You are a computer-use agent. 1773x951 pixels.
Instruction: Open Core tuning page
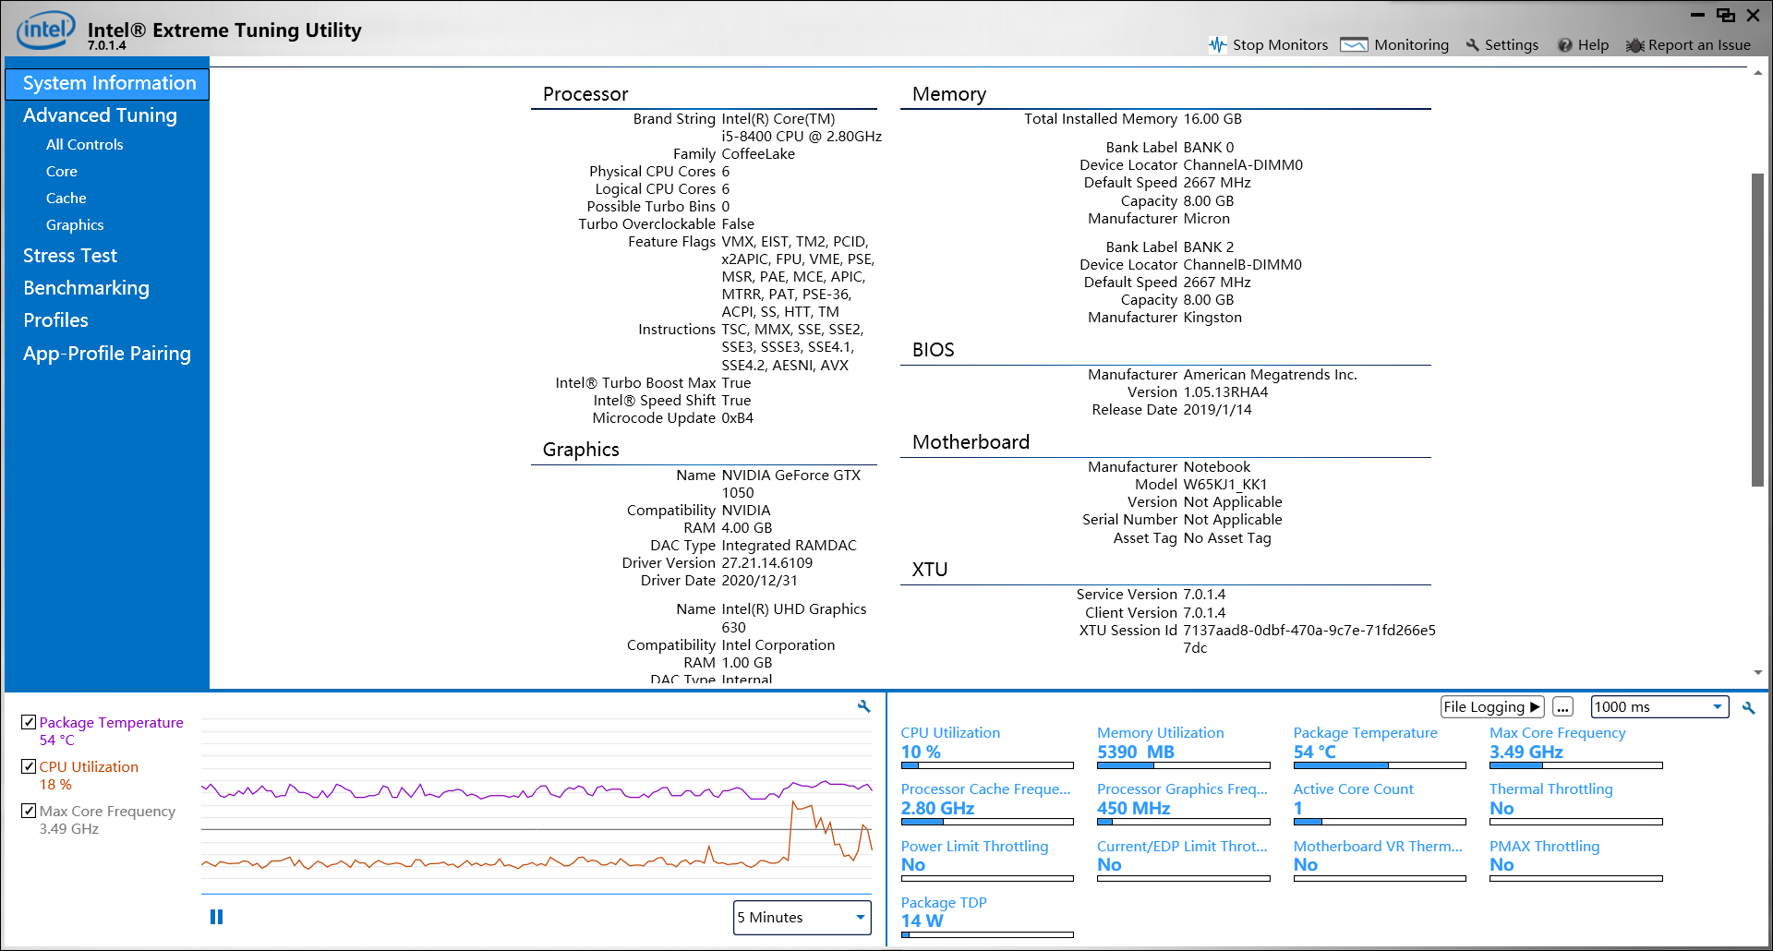62,172
